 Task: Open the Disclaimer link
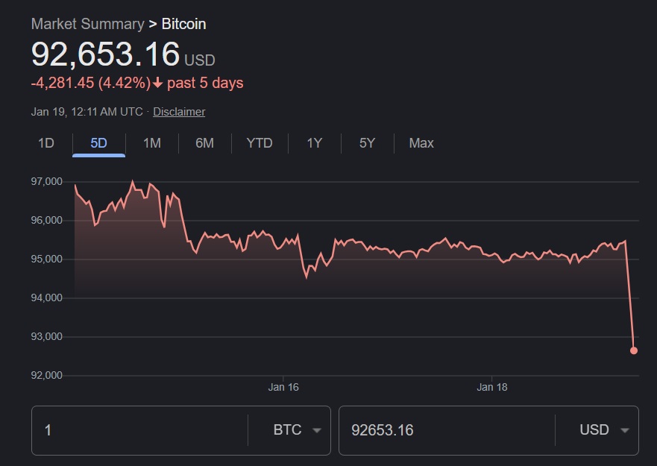click(x=179, y=112)
